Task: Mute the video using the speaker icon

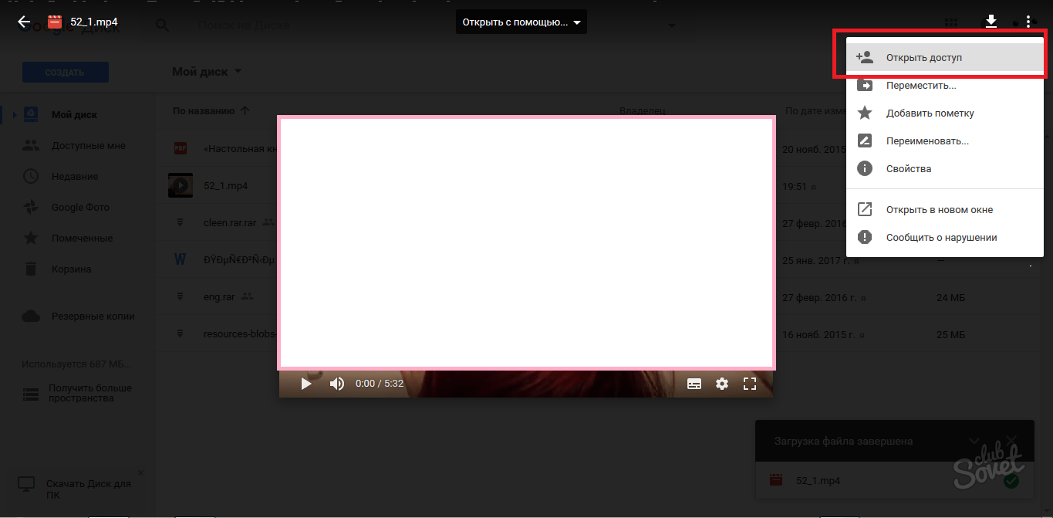Action: click(337, 384)
